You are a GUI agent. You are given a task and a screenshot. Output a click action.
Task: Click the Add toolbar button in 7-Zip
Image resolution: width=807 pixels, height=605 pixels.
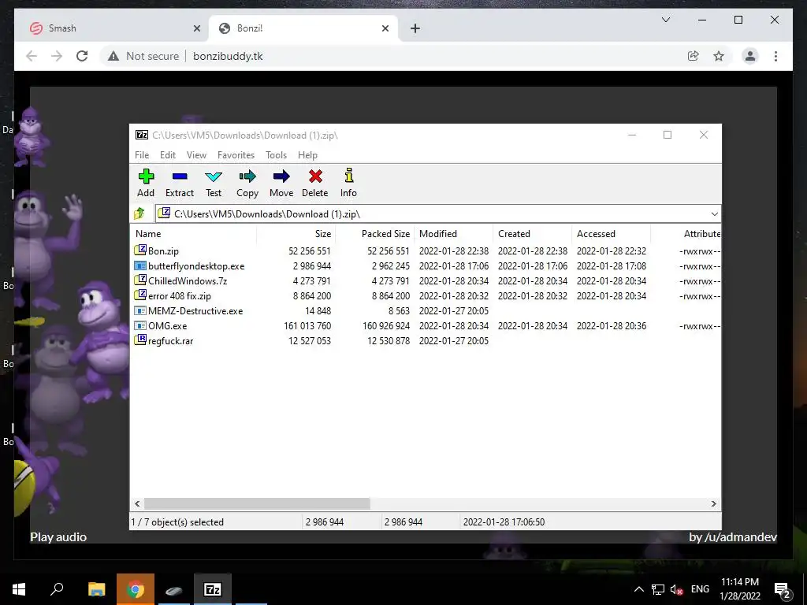coord(146,183)
